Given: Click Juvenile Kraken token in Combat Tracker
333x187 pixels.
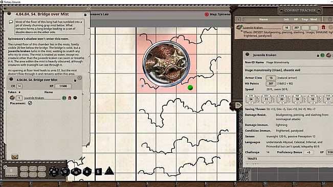Looking at the screenshot, I should 239,28.
